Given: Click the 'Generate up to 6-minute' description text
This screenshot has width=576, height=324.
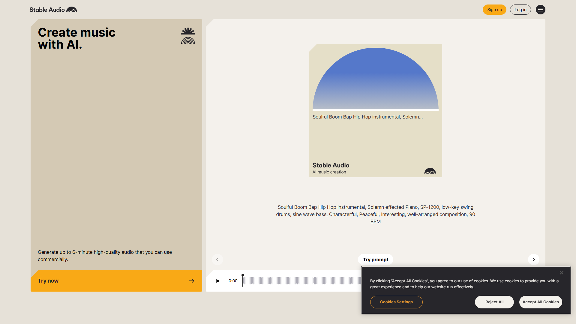Looking at the screenshot, I should tap(105, 256).
